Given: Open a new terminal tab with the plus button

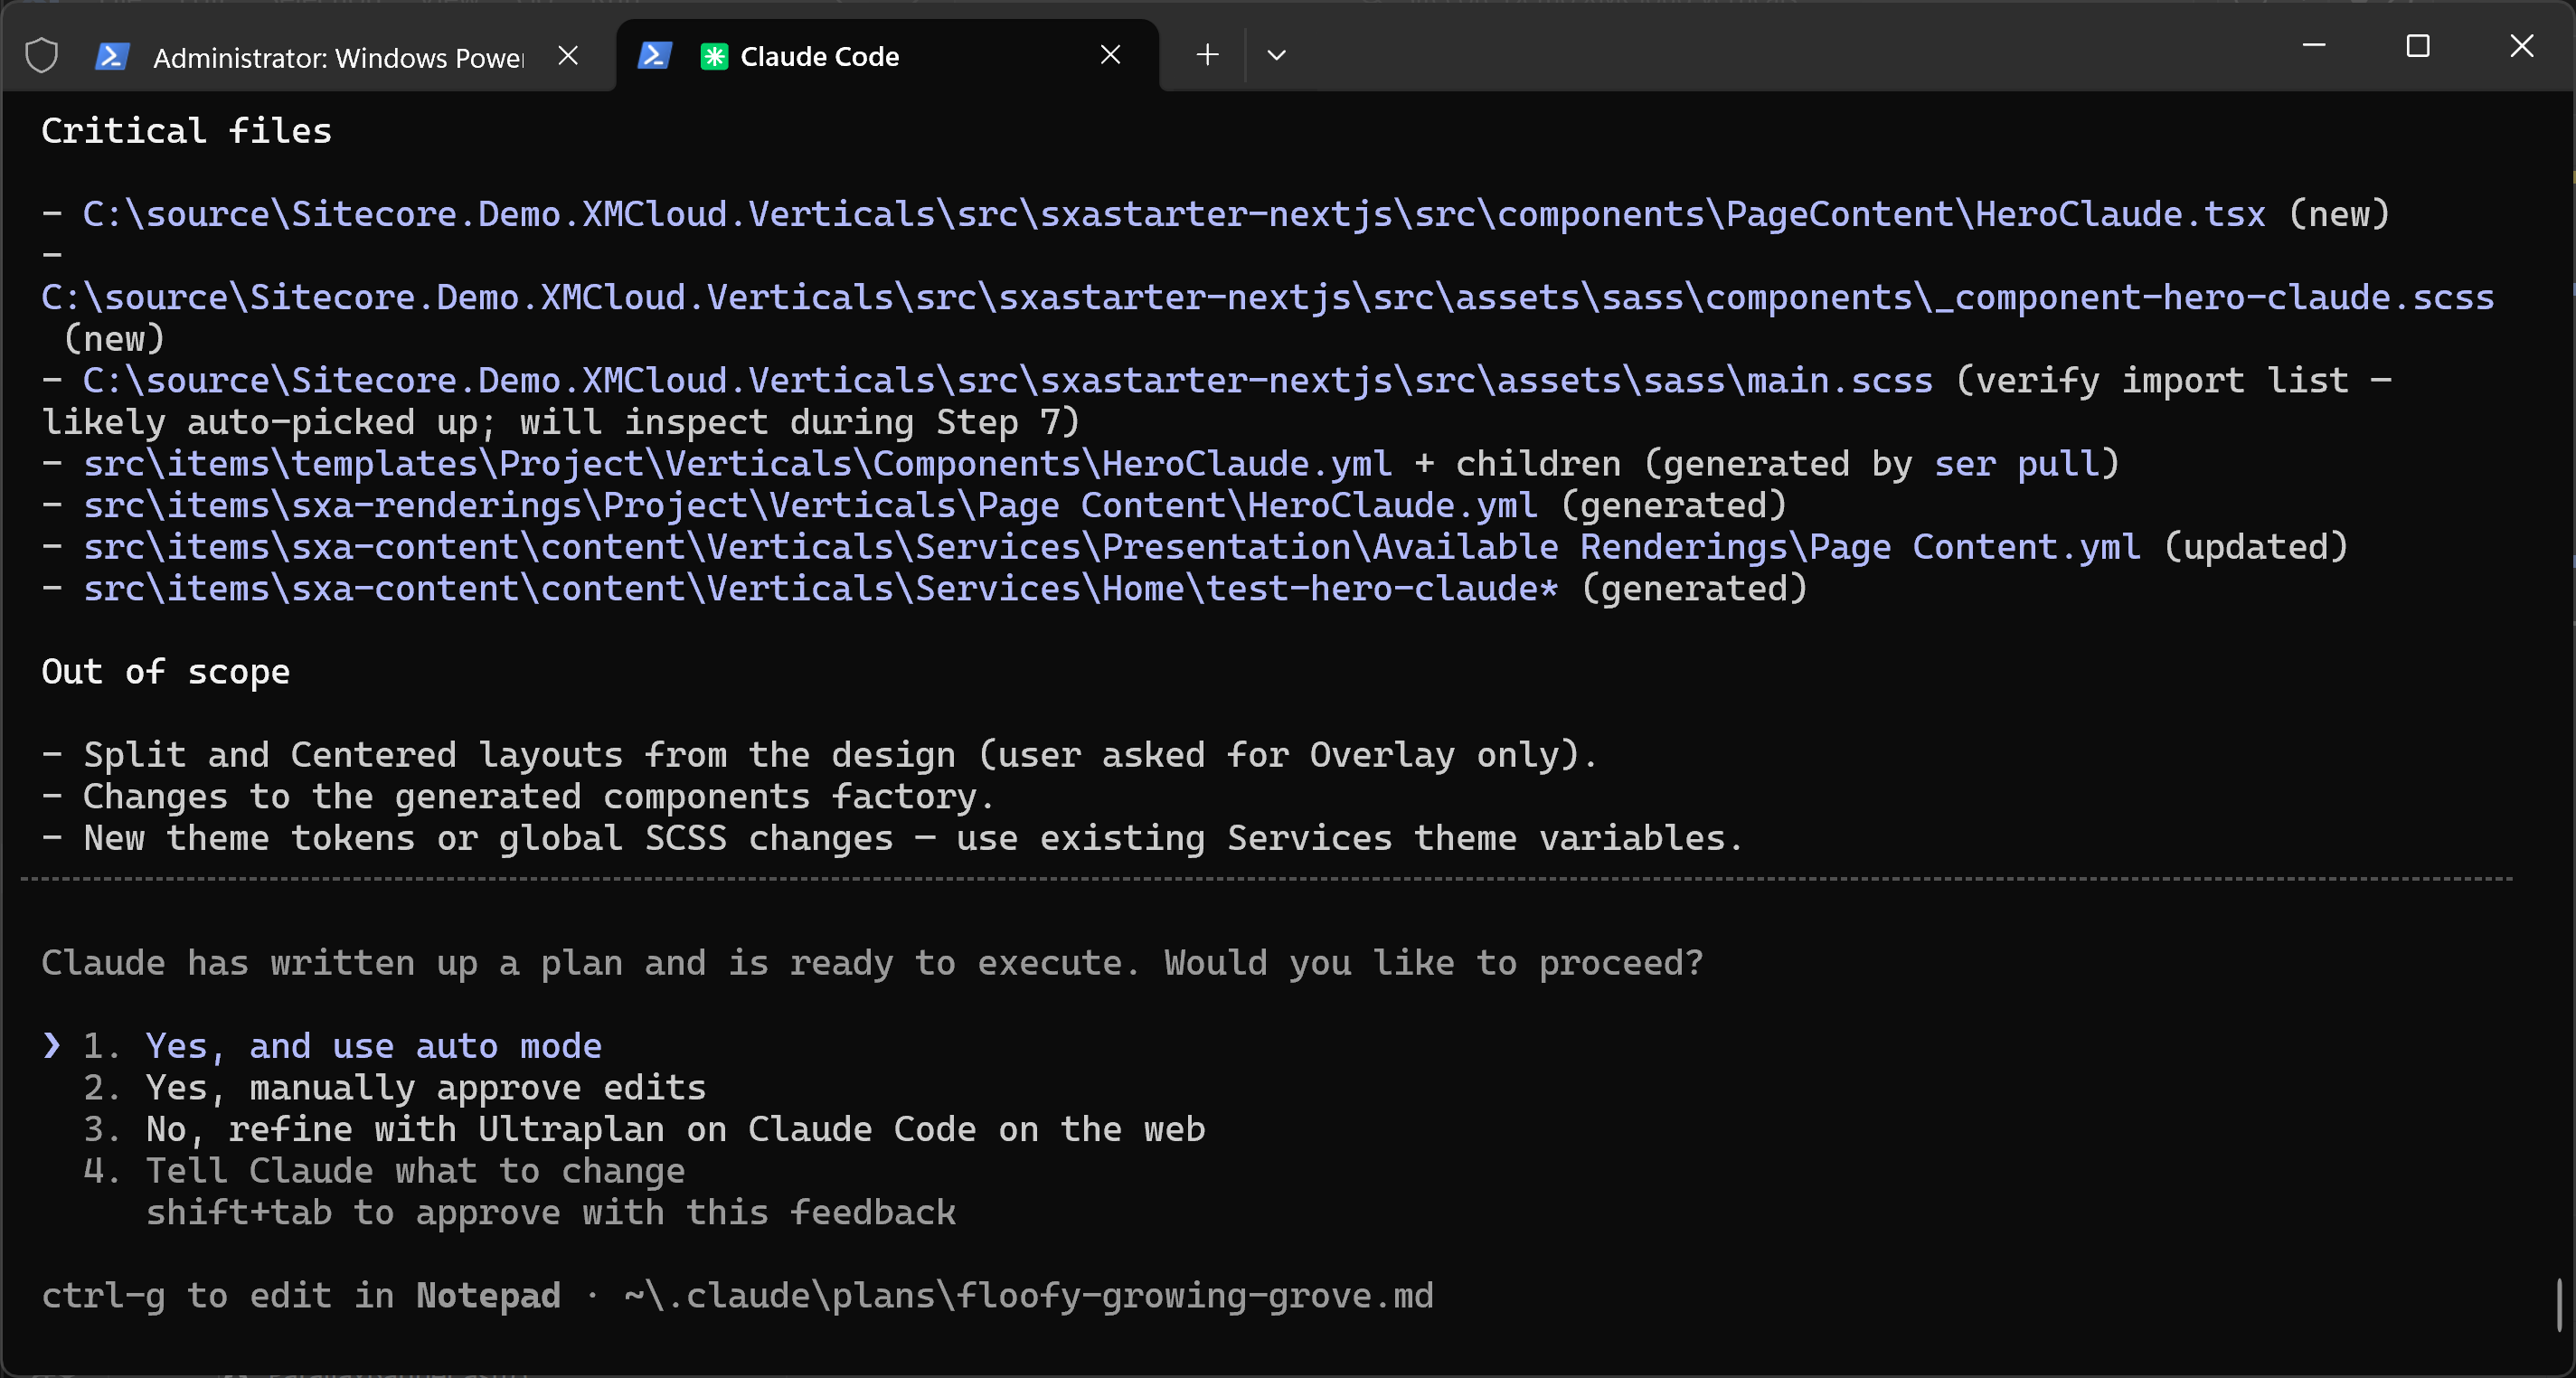Looking at the screenshot, I should [1207, 55].
